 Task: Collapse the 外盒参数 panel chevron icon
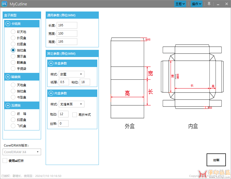[x=51, y=63]
